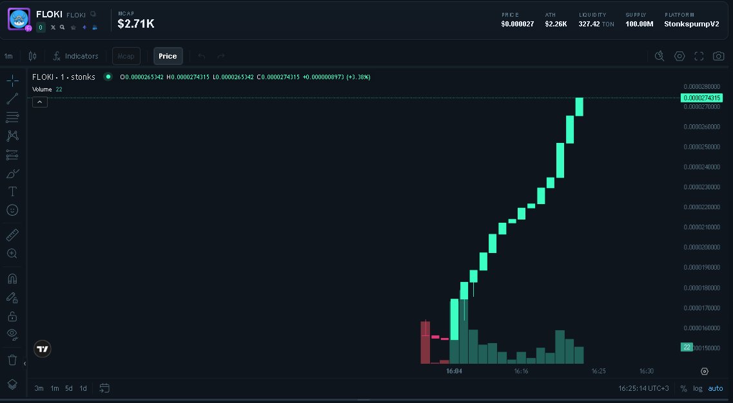The height and width of the screenshot is (403, 733).
Task: Copy the FLOKI token address icon
Action: [93, 14]
